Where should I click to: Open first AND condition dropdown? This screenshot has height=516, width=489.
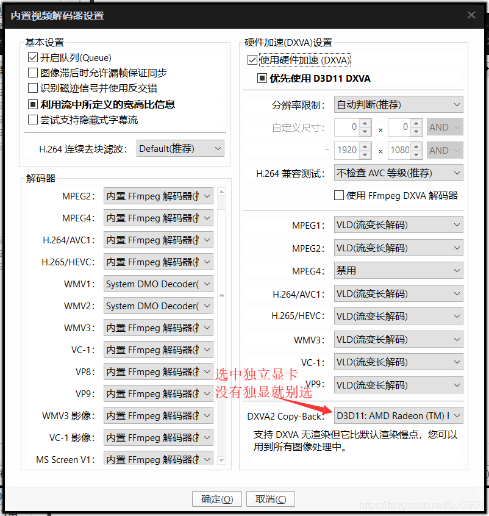[445, 127]
